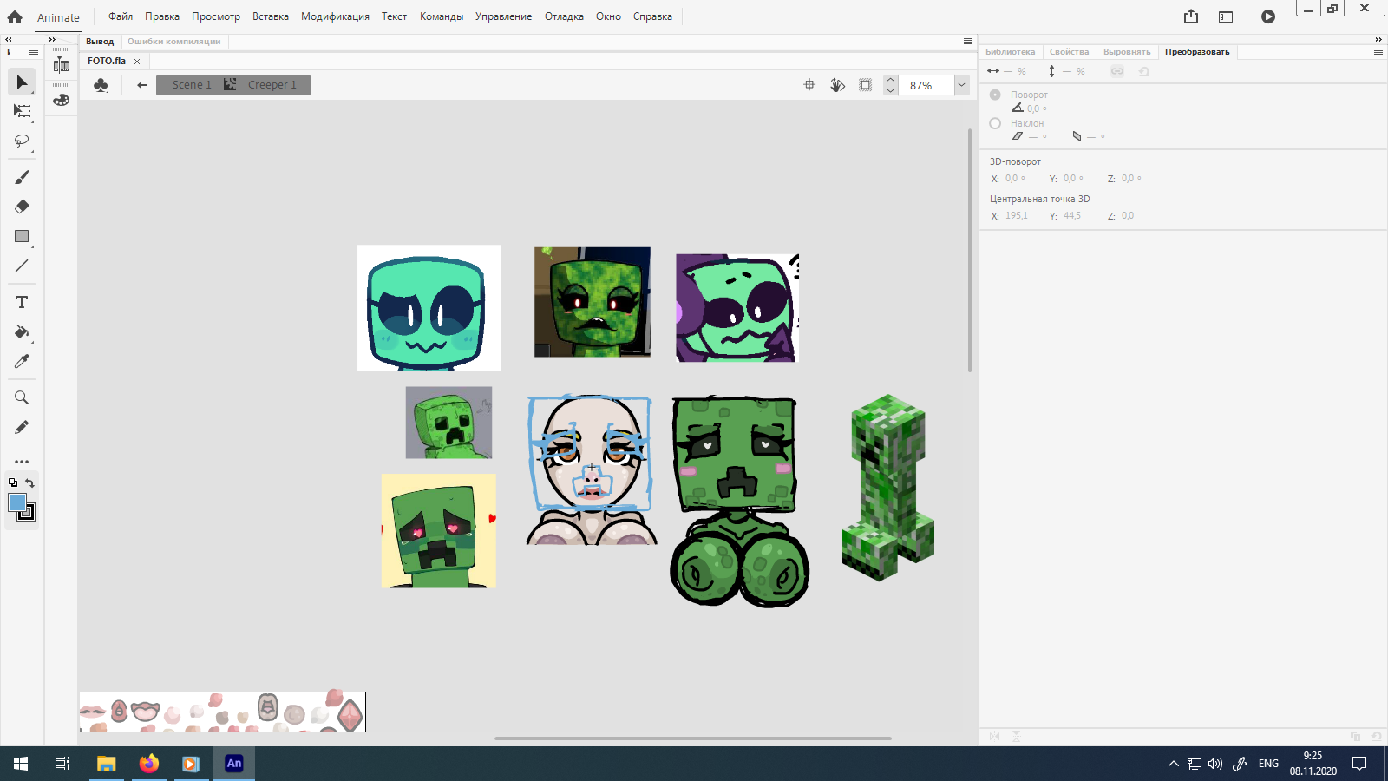Select the Text tool

click(x=22, y=302)
